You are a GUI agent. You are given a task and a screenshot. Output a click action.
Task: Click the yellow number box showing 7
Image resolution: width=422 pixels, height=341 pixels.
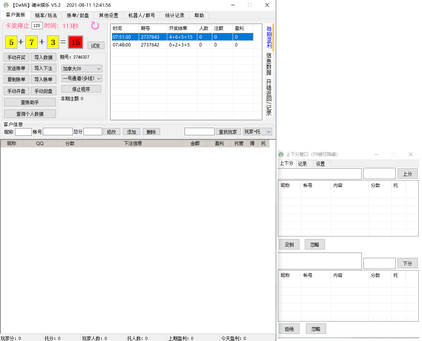click(x=31, y=42)
